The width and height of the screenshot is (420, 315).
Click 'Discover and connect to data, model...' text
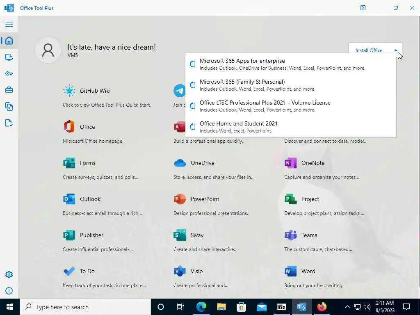[x=326, y=141]
